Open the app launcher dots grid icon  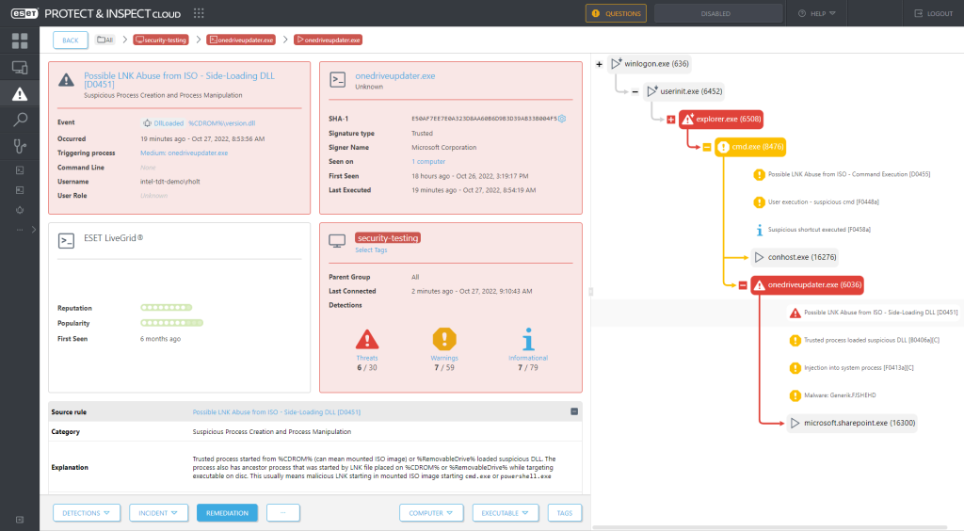(x=199, y=13)
